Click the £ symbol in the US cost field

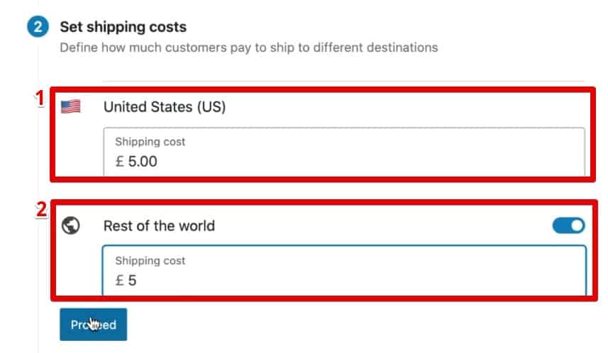click(x=120, y=161)
